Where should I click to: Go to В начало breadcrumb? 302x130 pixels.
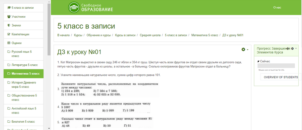(x=63, y=35)
